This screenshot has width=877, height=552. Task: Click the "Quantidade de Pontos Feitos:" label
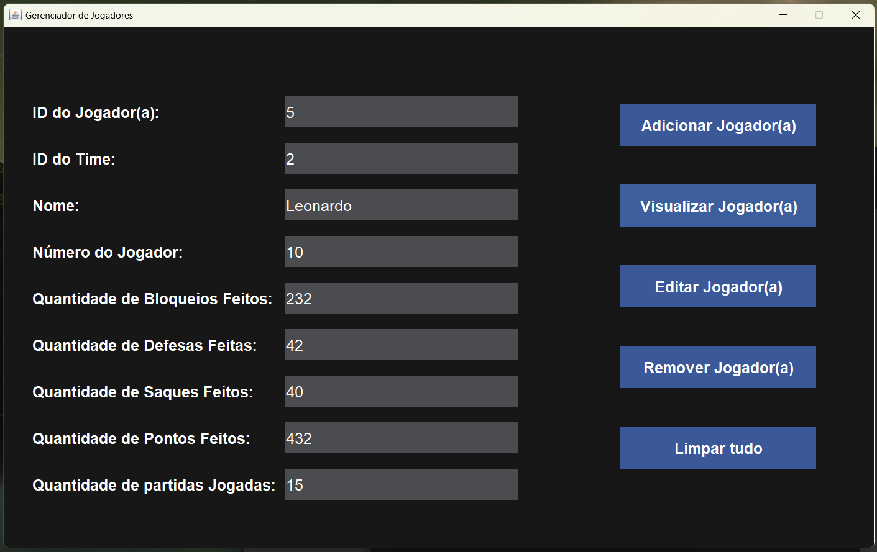pos(141,439)
